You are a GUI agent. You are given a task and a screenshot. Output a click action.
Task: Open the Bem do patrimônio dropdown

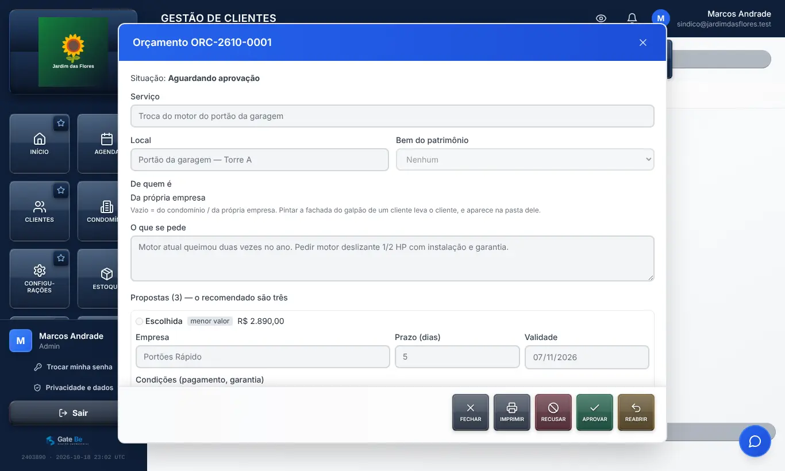click(525, 160)
